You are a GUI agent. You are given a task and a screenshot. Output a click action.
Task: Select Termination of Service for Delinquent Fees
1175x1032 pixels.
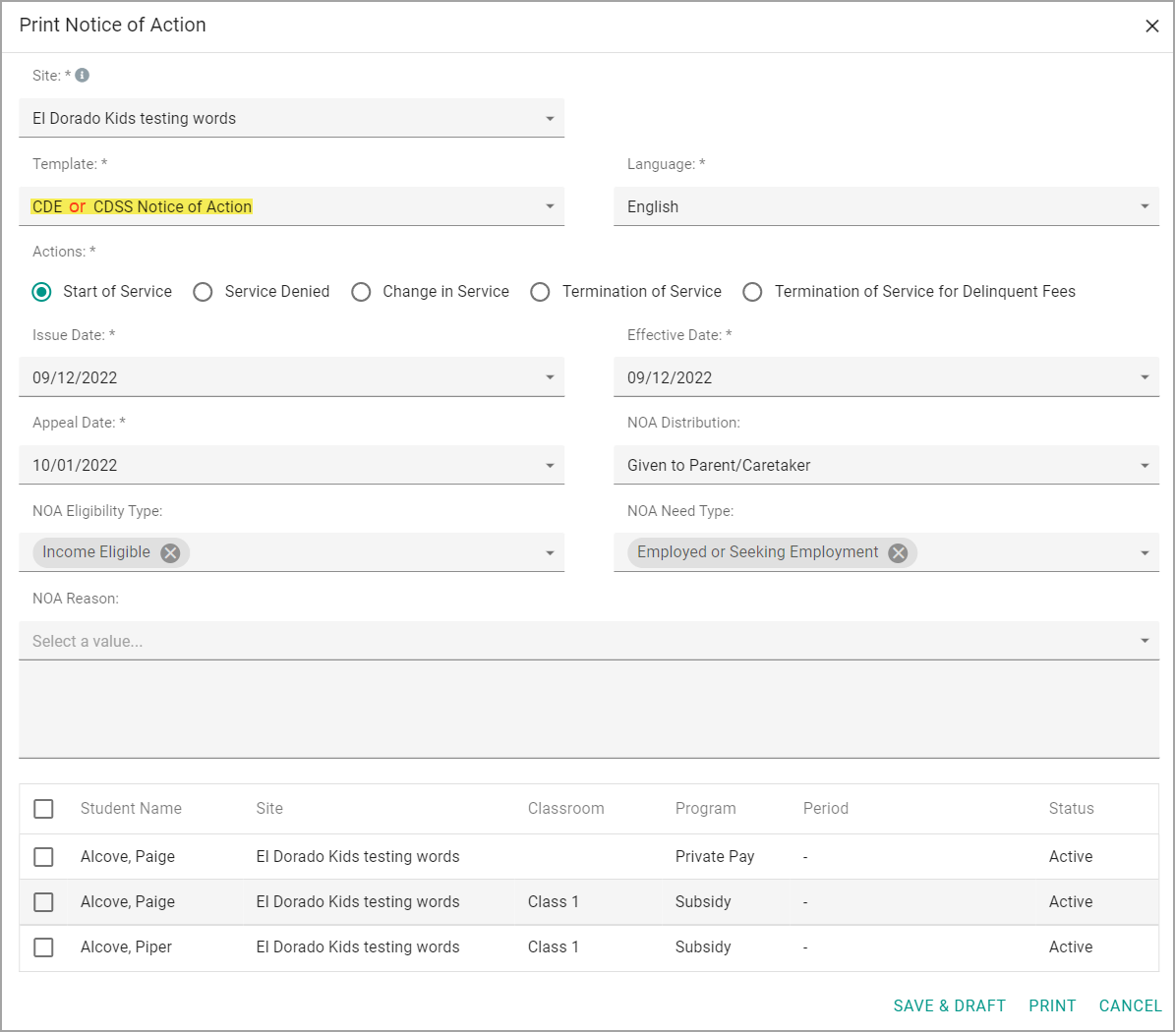pyautogui.click(x=752, y=291)
